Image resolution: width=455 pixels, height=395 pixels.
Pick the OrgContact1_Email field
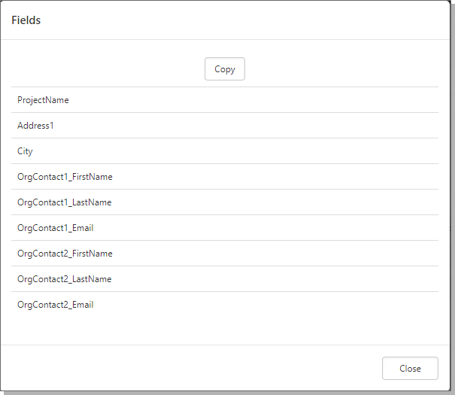pyautogui.click(x=56, y=228)
